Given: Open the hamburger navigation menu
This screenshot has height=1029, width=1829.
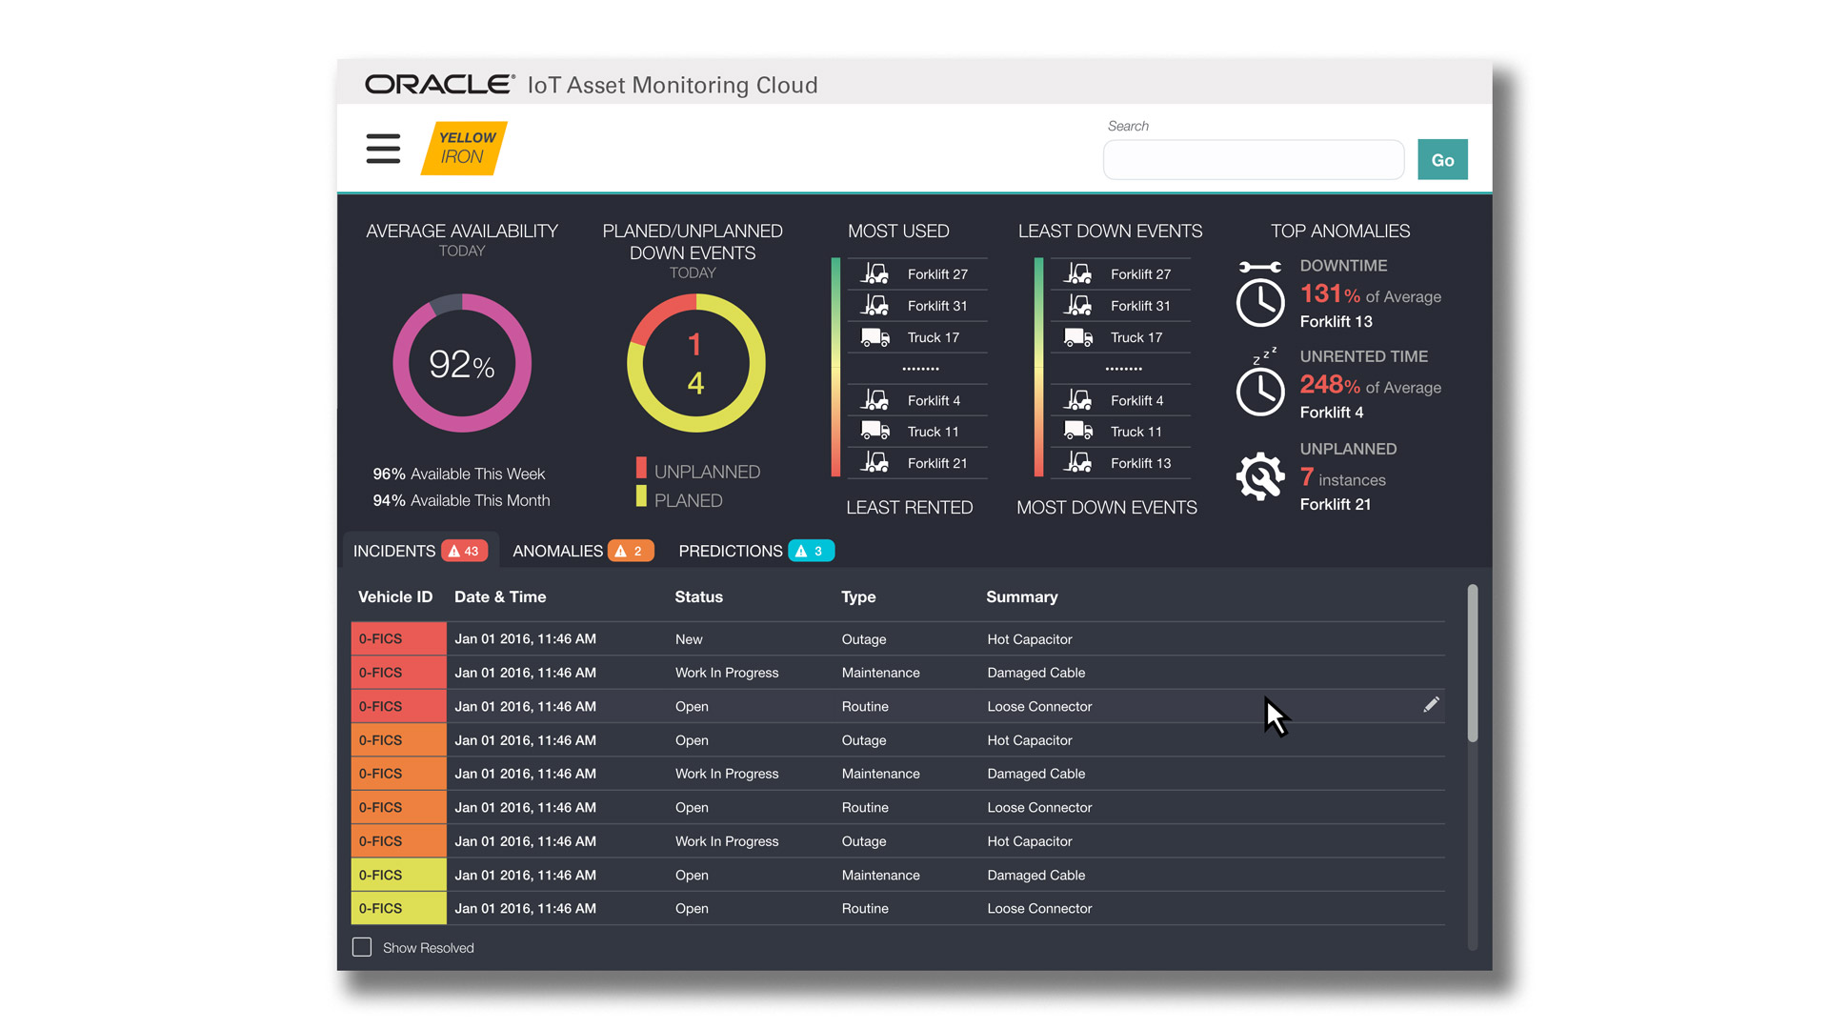Looking at the screenshot, I should 383,149.
